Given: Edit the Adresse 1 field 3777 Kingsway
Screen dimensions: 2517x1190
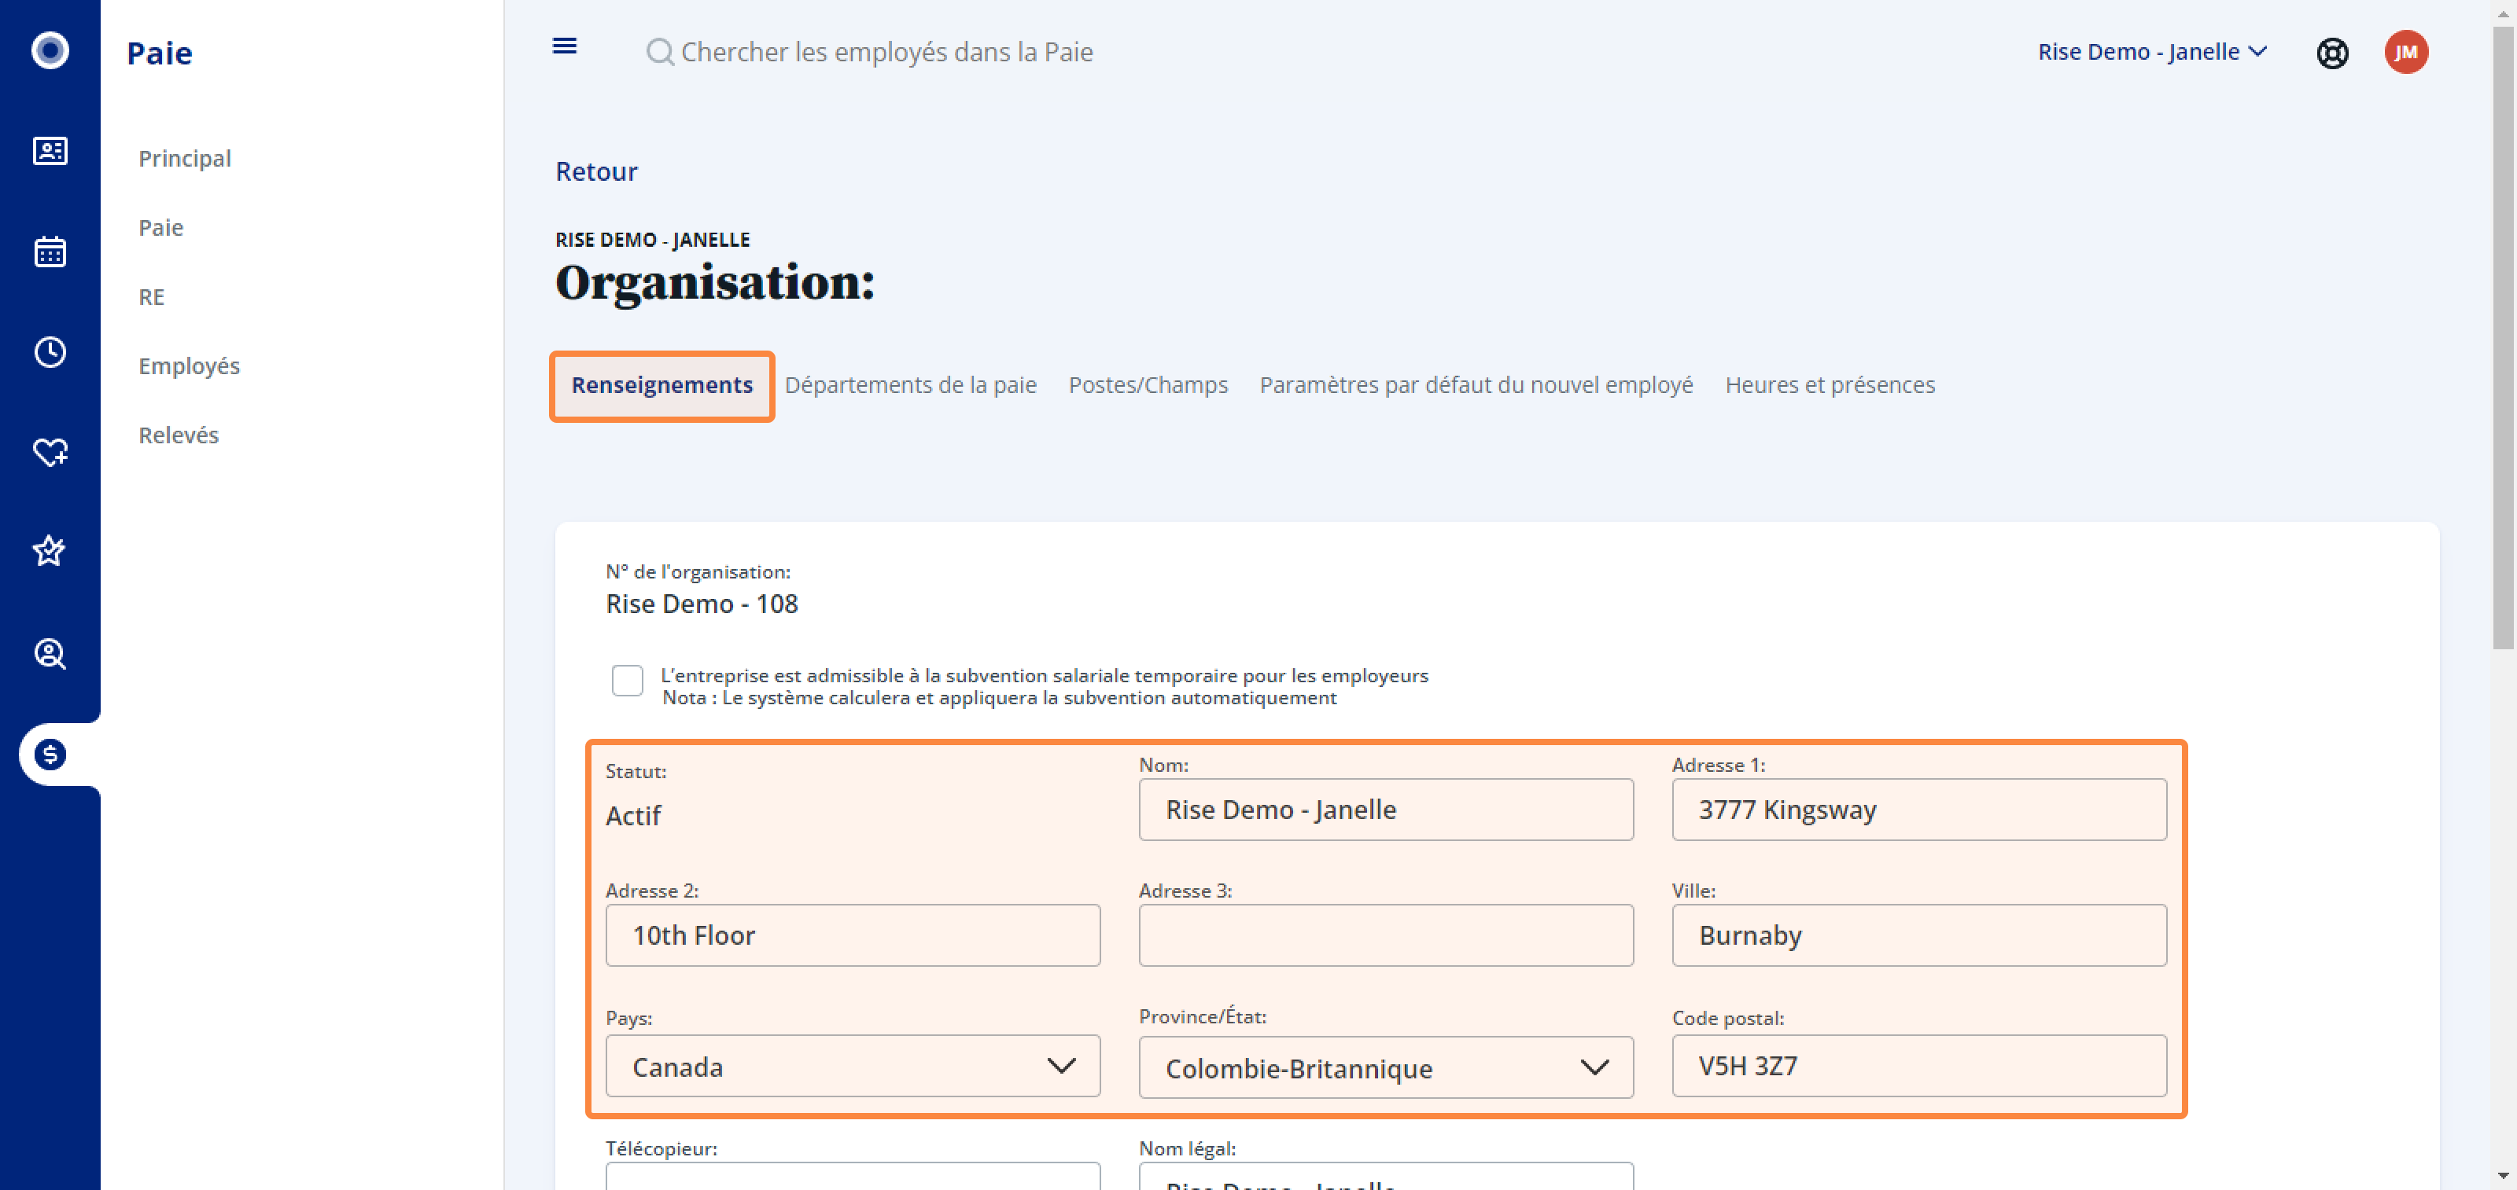Looking at the screenshot, I should click(x=1919, y=810).
